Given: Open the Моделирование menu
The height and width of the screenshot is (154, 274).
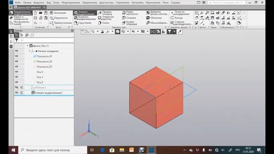Looking at the screenshot, I should (x=71, y=3).
